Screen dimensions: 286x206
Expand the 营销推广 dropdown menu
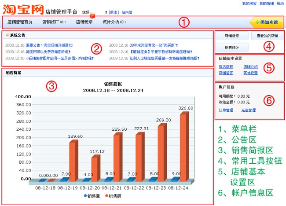(54, 22)
